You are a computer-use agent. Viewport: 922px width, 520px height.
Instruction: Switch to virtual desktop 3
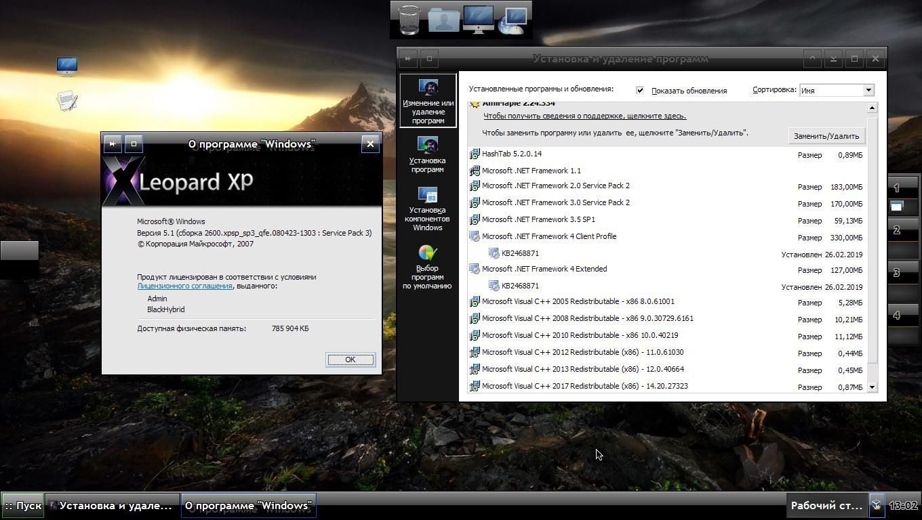896,273
